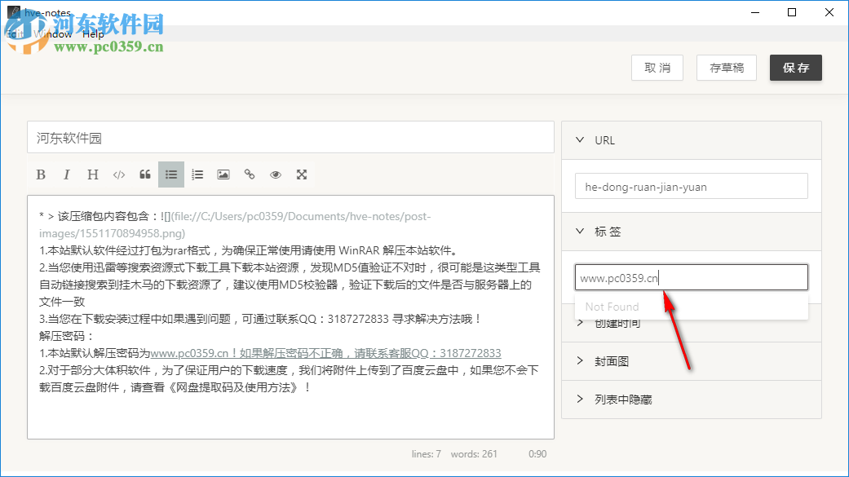Image resolution: width=849 pixels, height=477 pixels.
Task: Select the Not Found dropdown entry
Action: coord(692,307)
